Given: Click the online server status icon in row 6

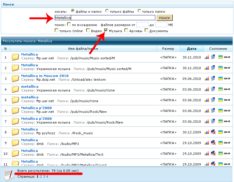Looking at the screenshot, I should pos(213,110).
